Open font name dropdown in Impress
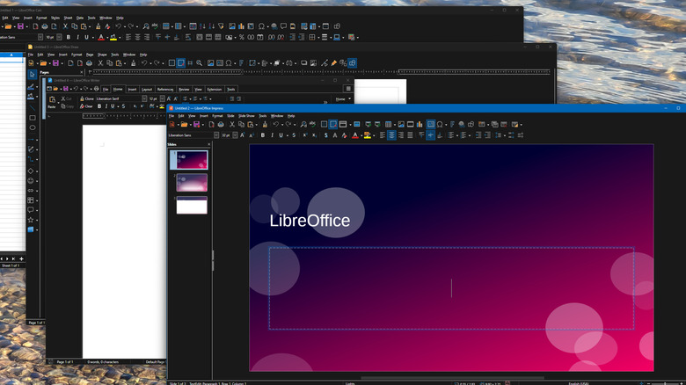Viewport: 686px width, 385px height. click(x=216, y=135)
